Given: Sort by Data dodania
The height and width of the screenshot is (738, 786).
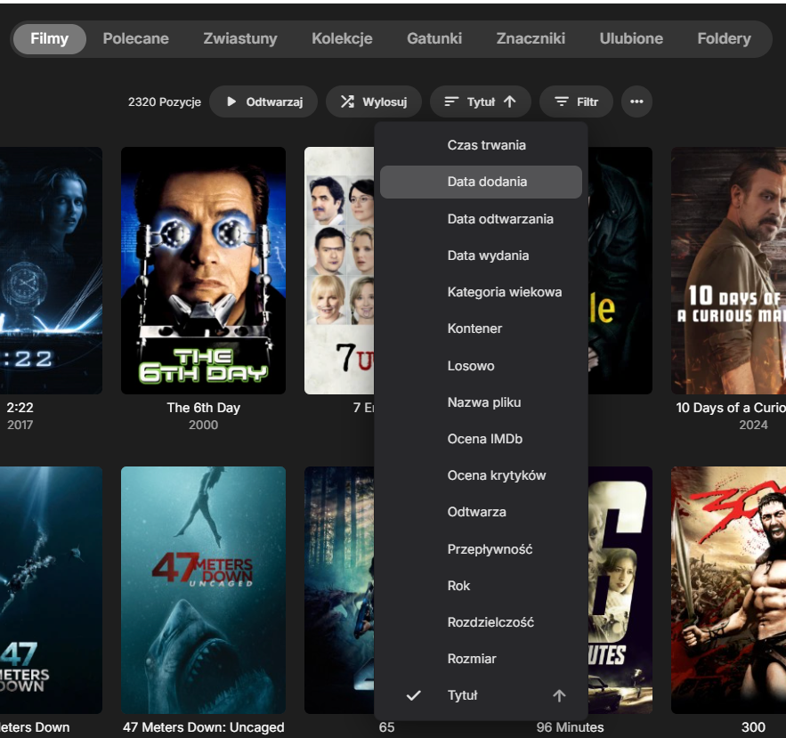Looking at the screenshot, I should tap(482, 182).
